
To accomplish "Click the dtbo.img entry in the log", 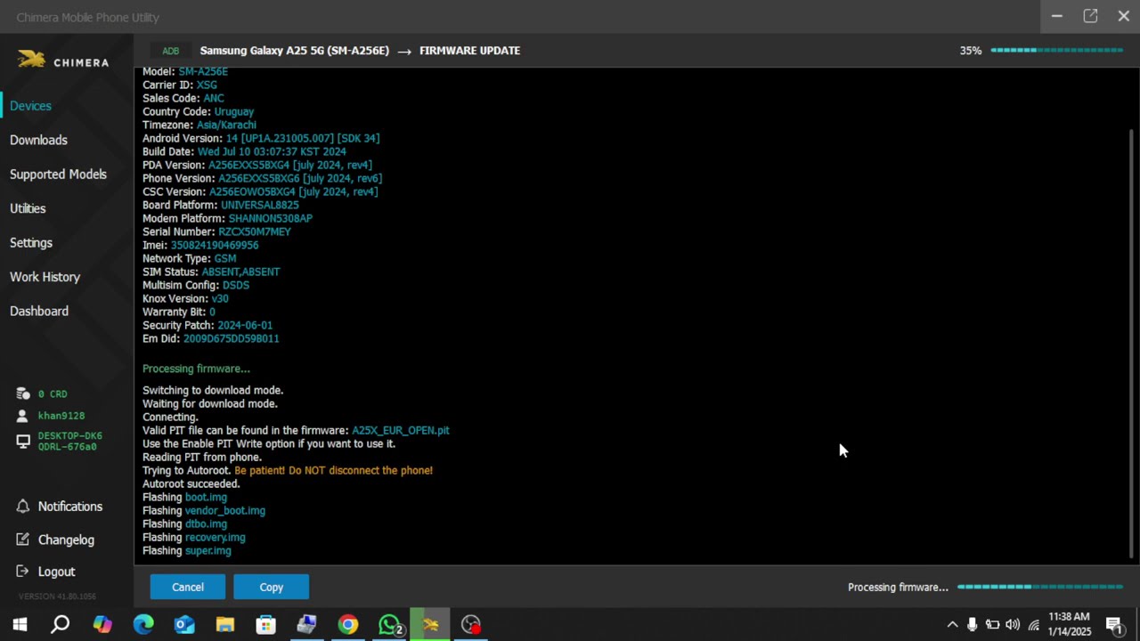I will coord(206,524).
